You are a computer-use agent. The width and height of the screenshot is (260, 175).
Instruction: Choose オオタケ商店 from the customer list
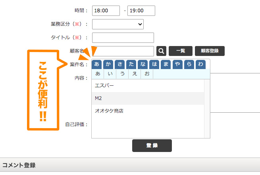148,111
